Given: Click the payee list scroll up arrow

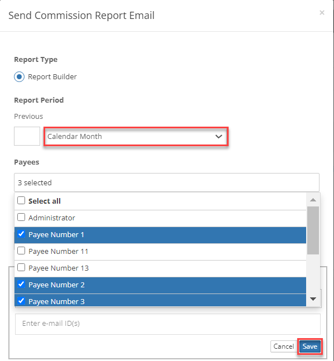Looking at the screenshot, I should point(313,200).
